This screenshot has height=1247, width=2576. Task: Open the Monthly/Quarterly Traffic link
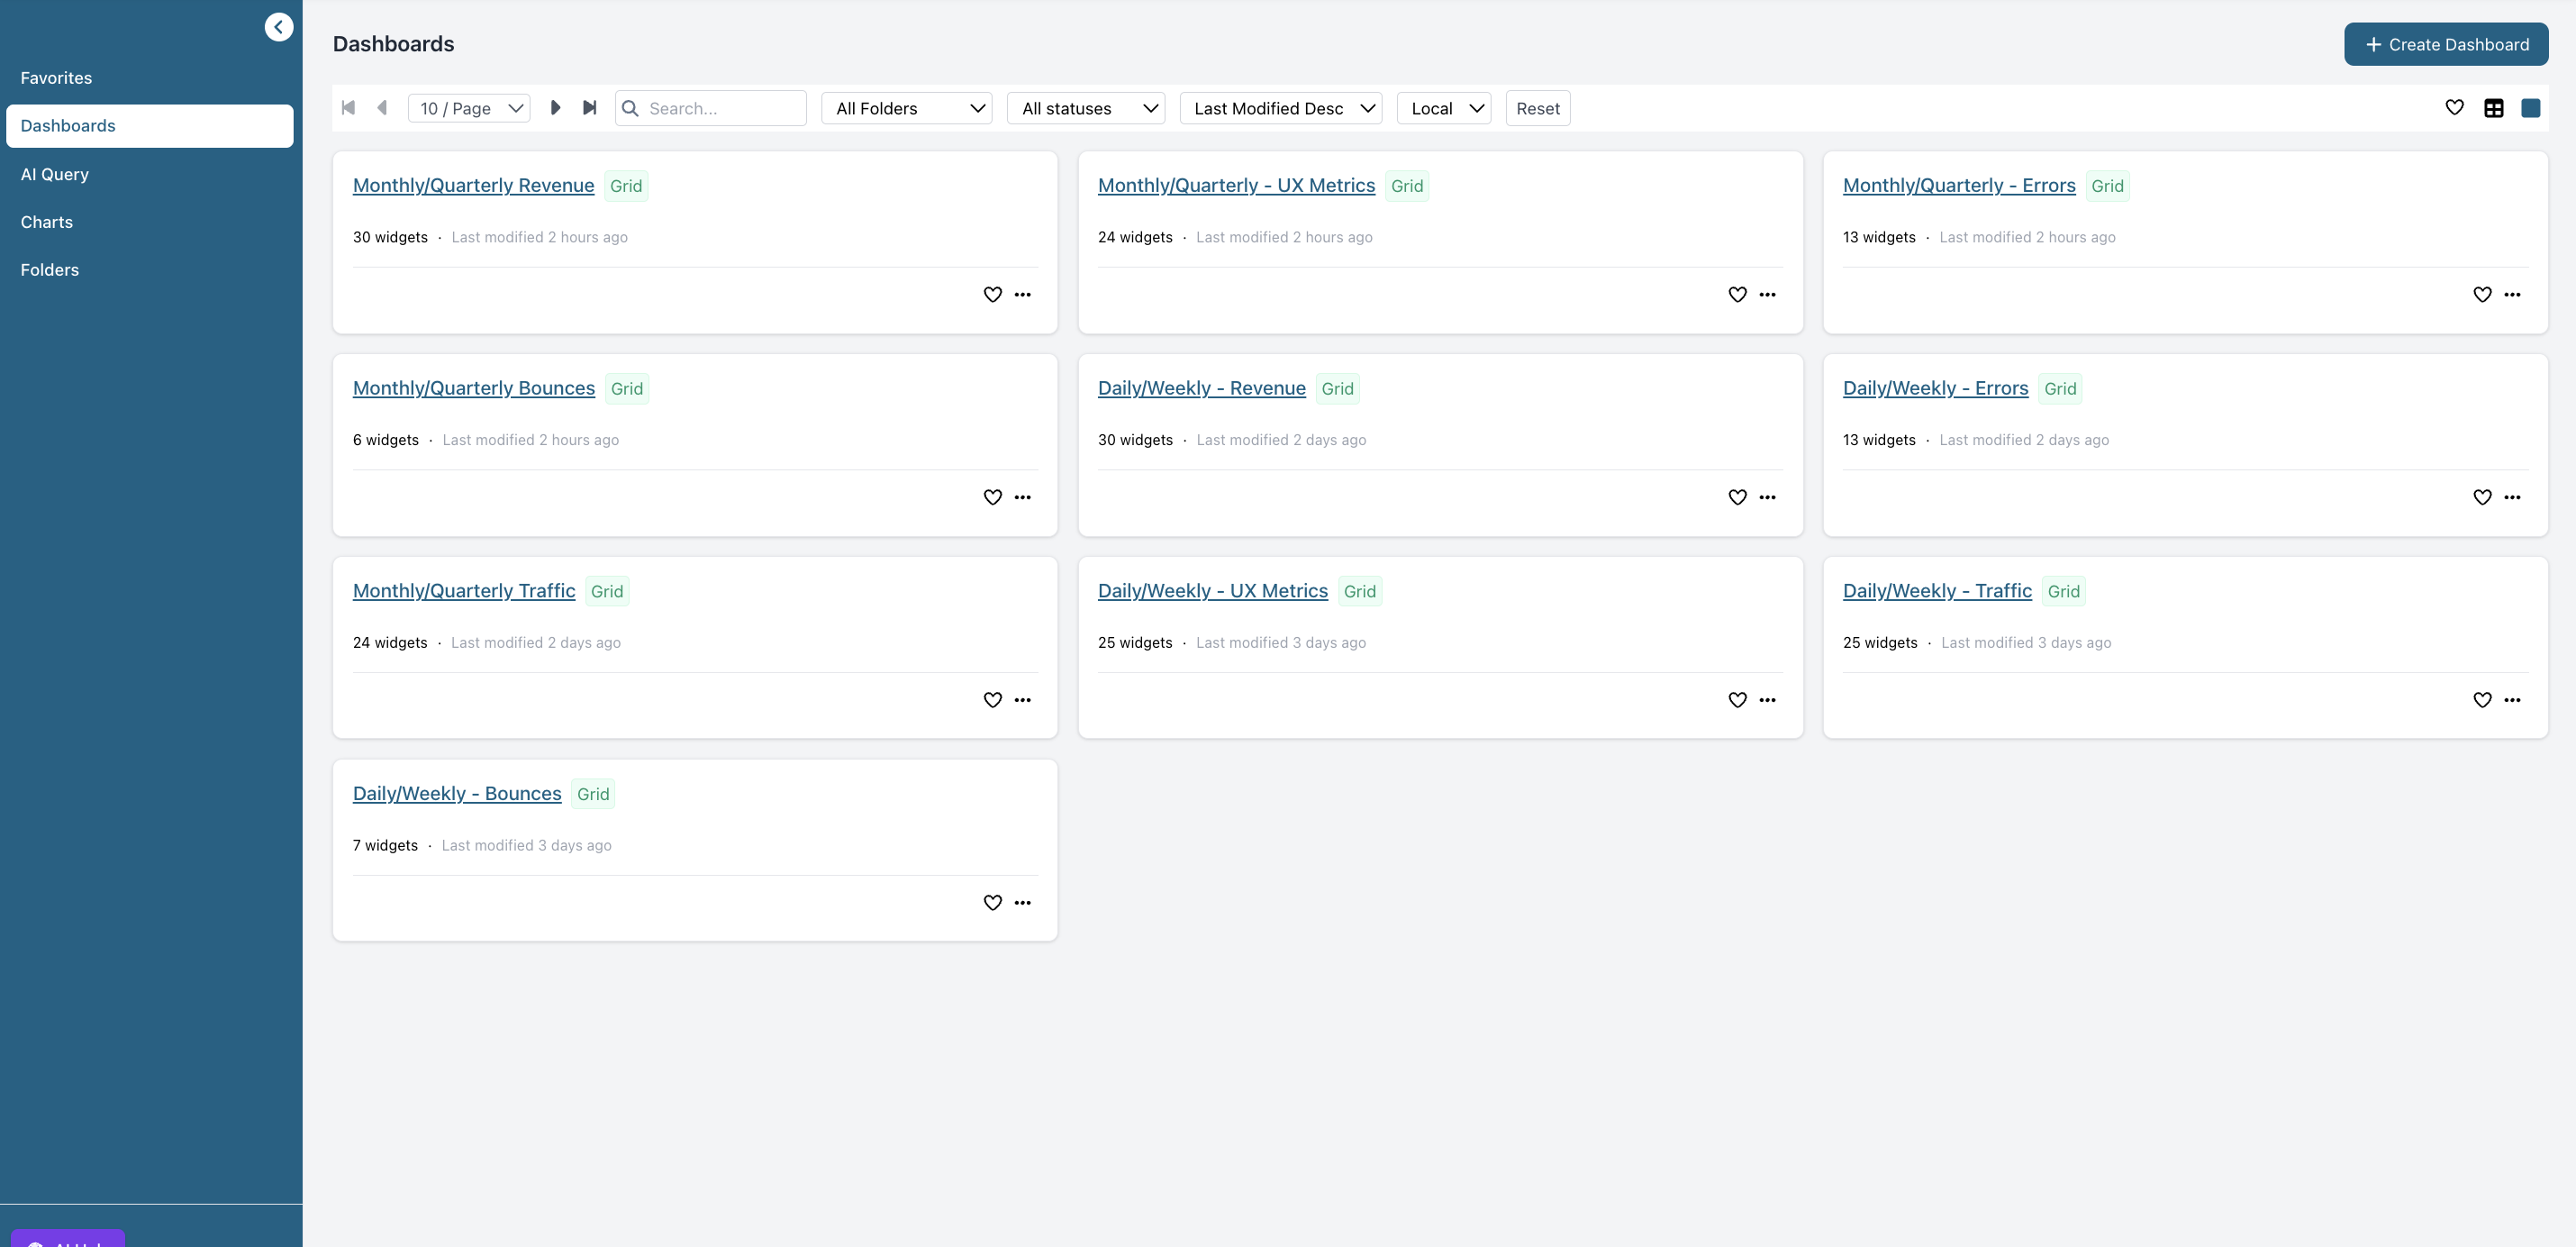(x=464, y=591)
